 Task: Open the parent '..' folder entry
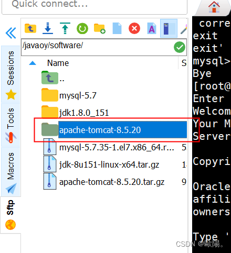tap(53, 78)
